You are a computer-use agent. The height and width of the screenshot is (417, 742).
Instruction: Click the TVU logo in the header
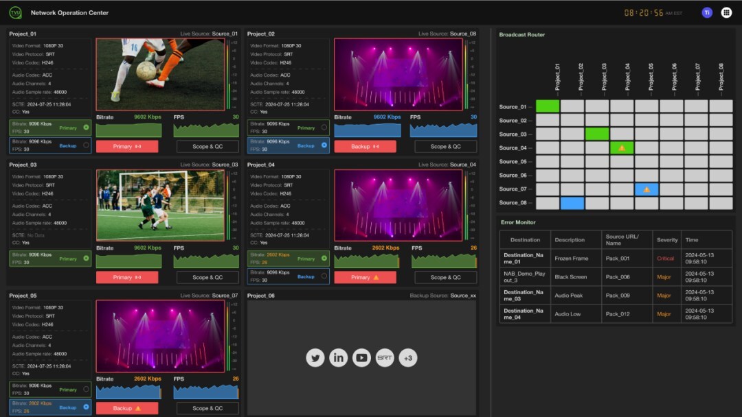tap(15, 12)
